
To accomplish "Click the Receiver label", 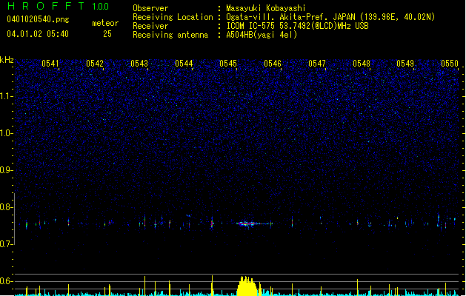I will [x=150, y=26].
